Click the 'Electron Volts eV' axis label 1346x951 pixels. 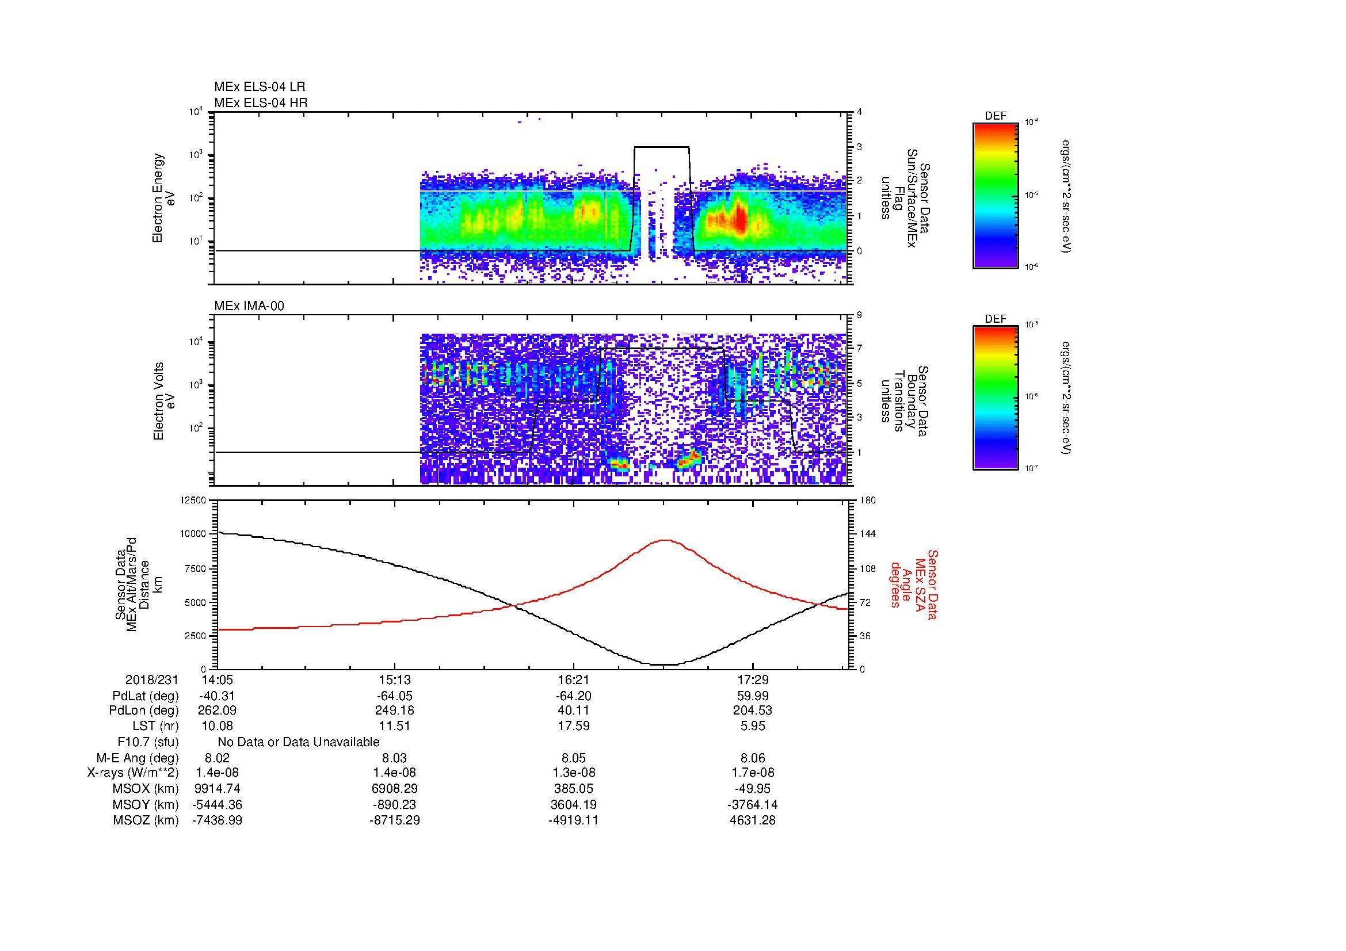point(165,401)
